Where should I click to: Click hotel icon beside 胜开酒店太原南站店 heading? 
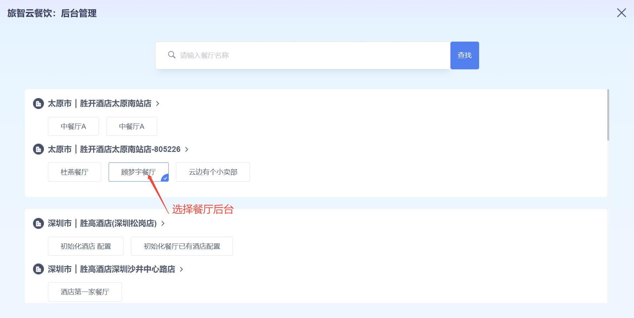tap(39, 104)
